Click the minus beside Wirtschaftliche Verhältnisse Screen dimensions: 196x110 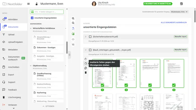tap(66, 28)
